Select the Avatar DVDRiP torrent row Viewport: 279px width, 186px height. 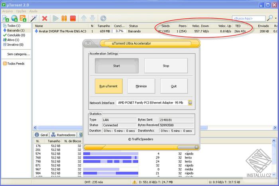click(155, 31)
